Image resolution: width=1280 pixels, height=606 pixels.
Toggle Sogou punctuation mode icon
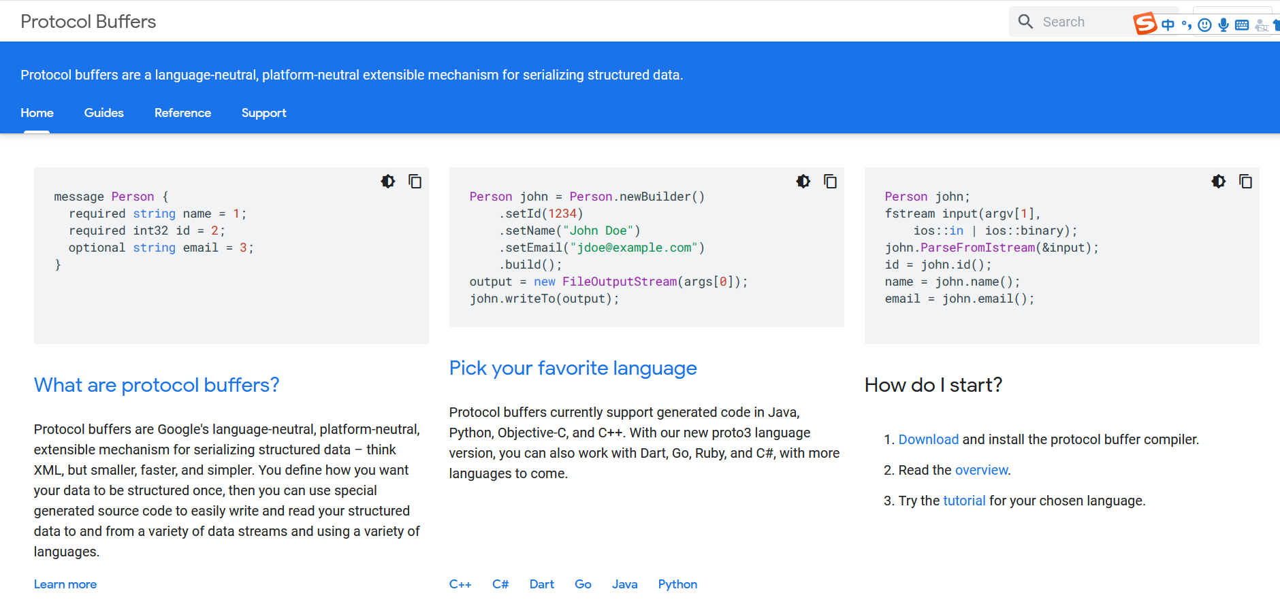click(x=1187, y=25)
